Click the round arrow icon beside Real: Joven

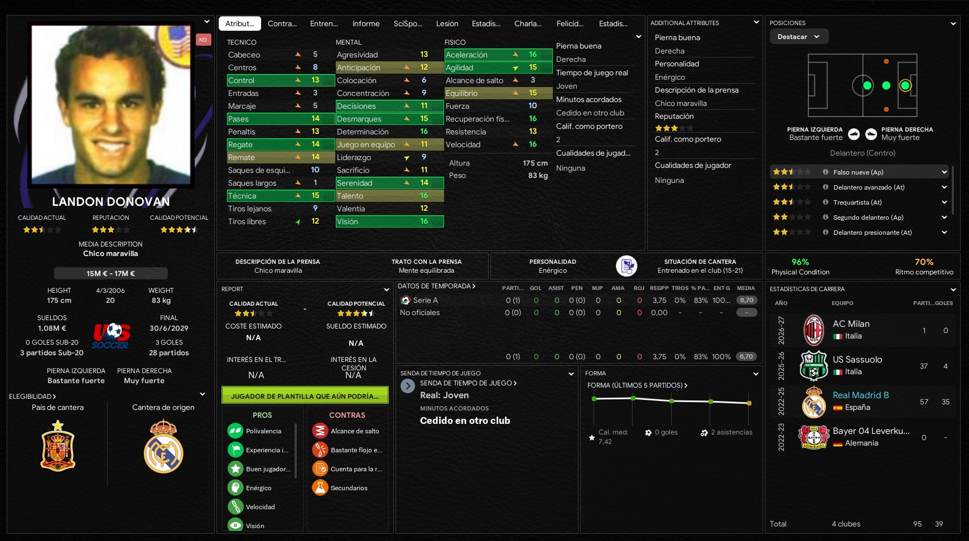point(408,385)
